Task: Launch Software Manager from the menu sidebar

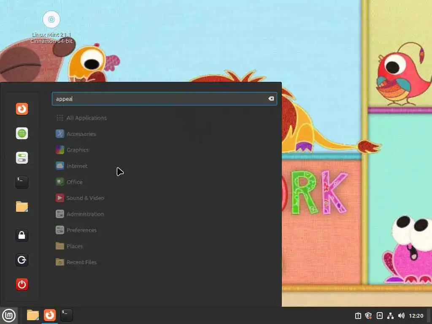Action: tap(22, 133)
